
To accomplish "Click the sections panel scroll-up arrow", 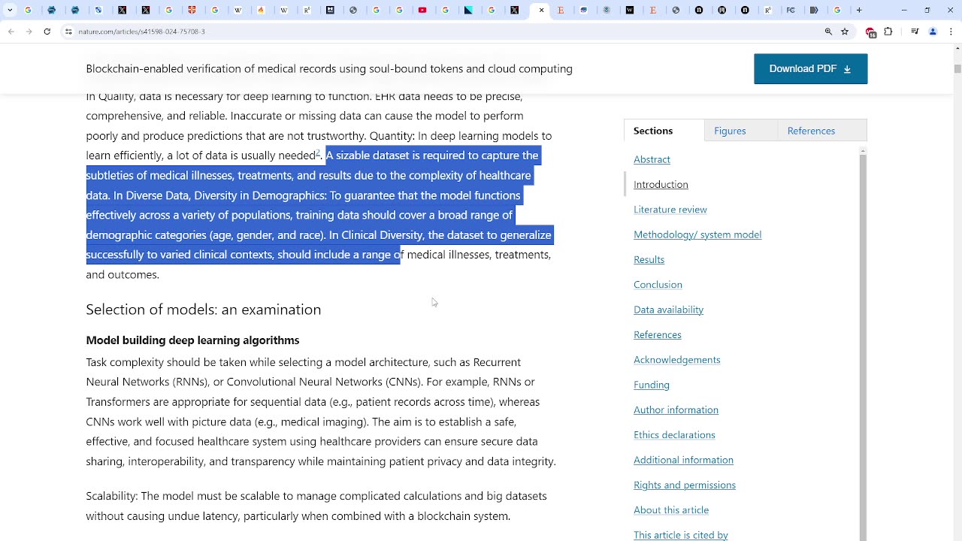I will tap(863, 151).
